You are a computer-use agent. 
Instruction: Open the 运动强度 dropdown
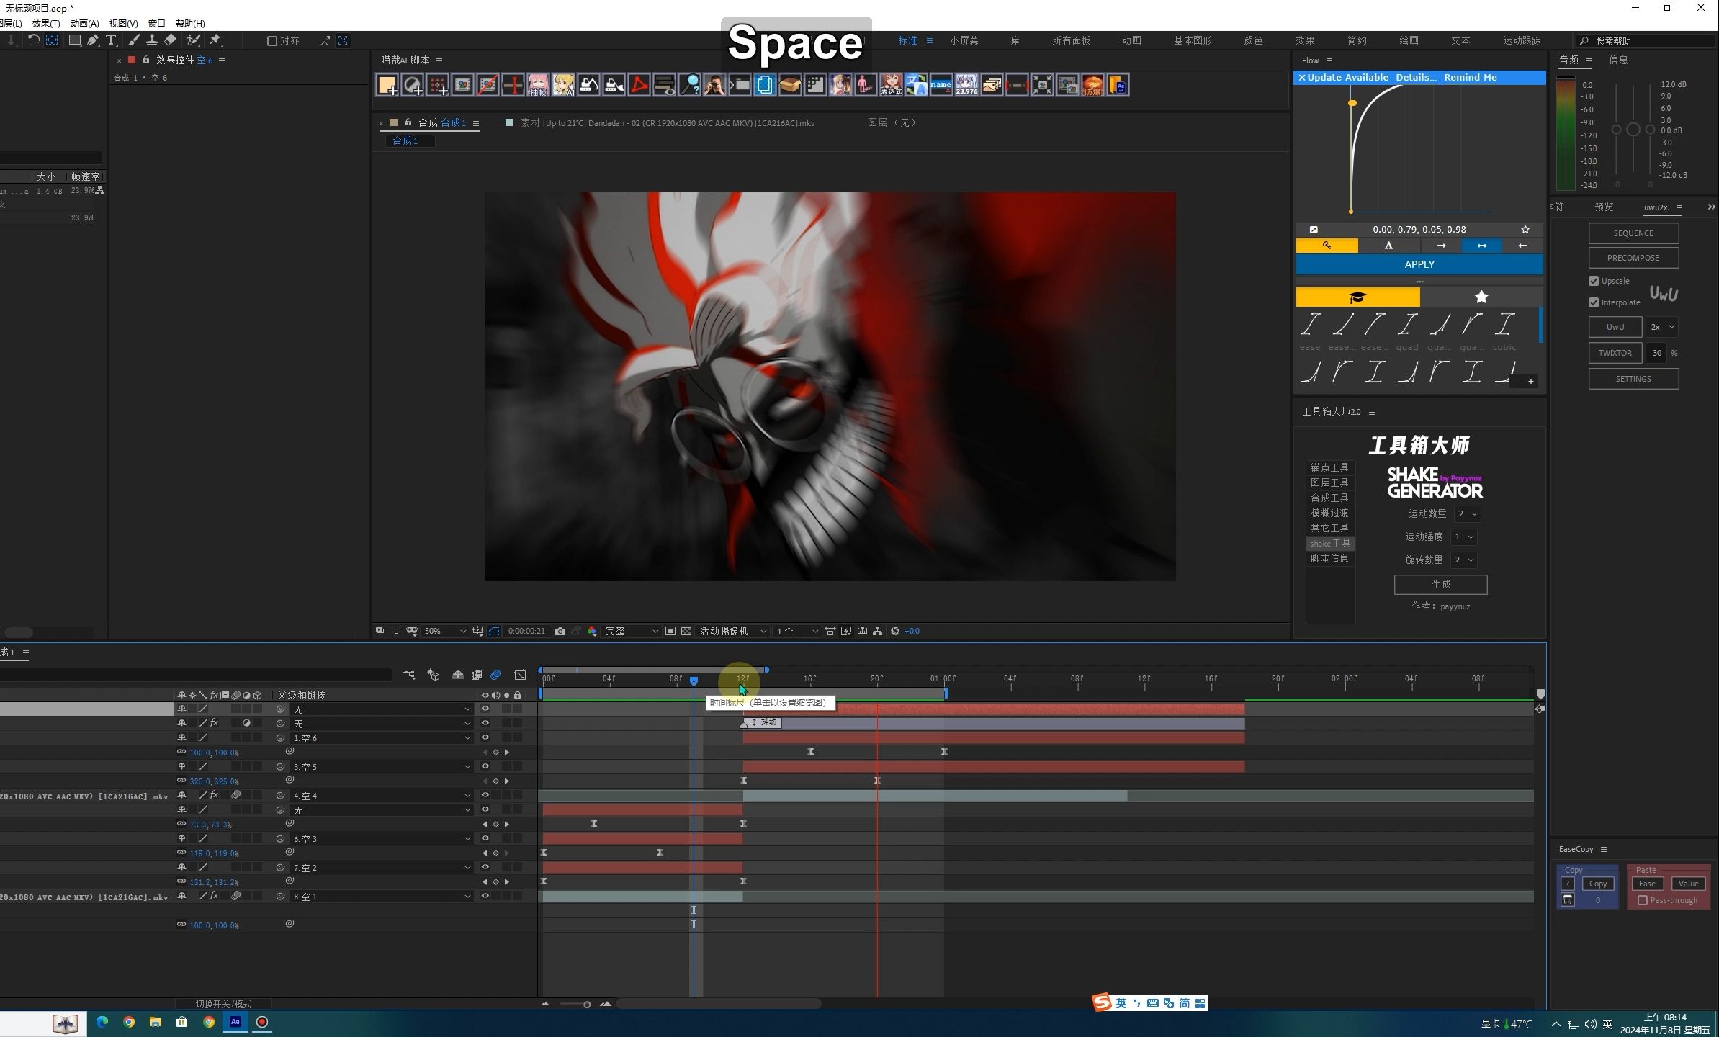[x=1464, y=537]
